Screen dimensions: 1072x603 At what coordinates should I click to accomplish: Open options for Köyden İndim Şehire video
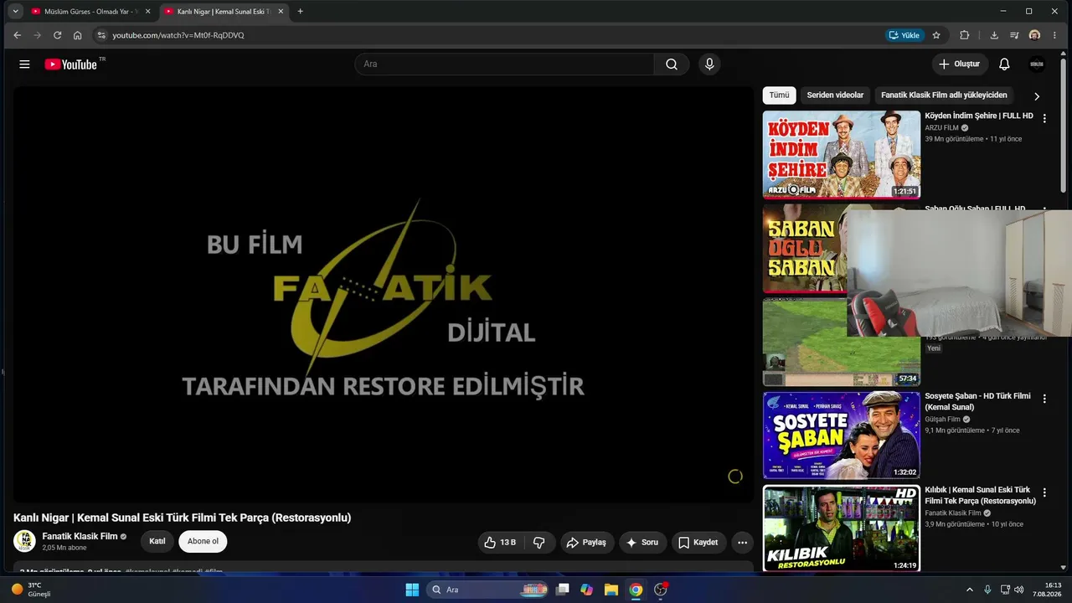[1044, 119]
